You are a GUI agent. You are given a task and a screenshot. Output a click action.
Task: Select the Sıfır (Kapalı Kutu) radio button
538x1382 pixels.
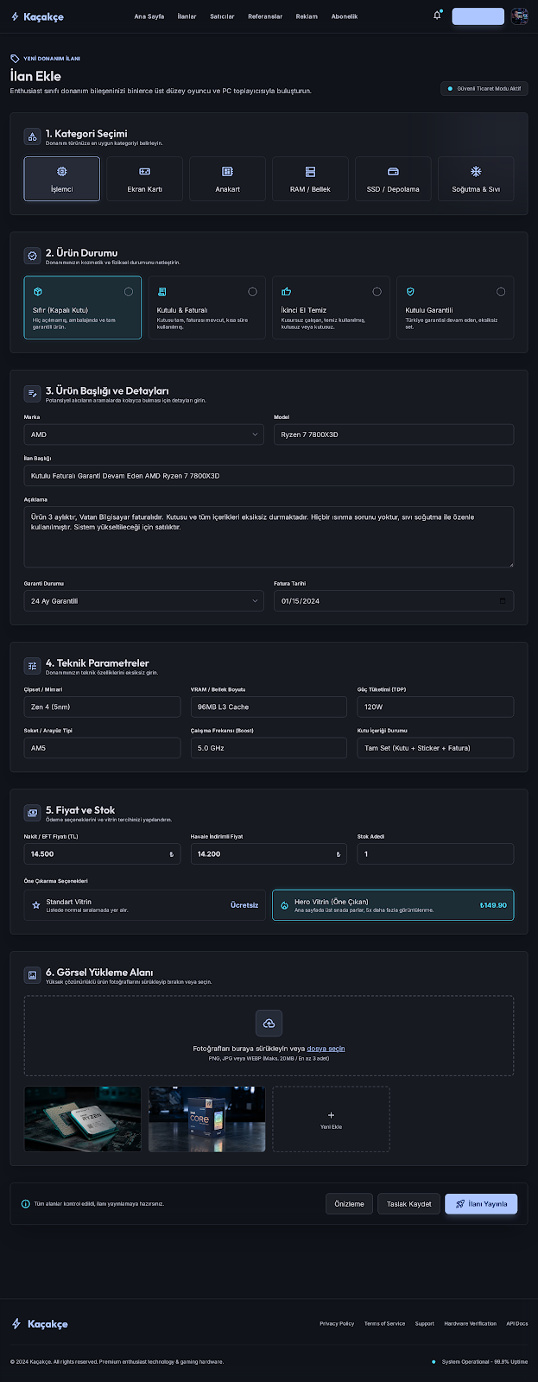129,292
